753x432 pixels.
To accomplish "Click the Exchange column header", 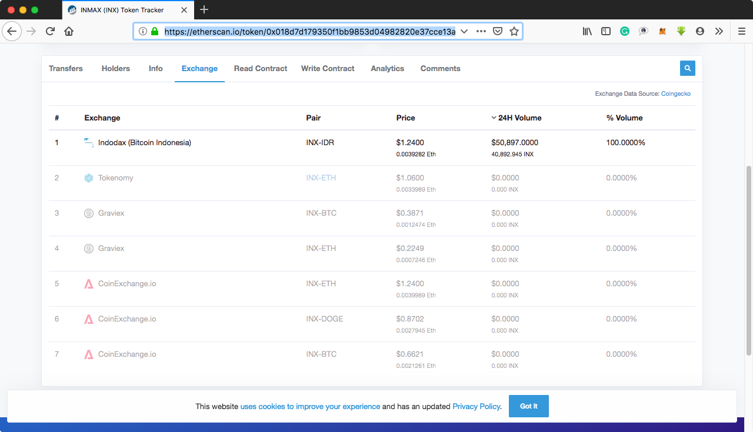I will pyautogui.click(x=102, y=118).
